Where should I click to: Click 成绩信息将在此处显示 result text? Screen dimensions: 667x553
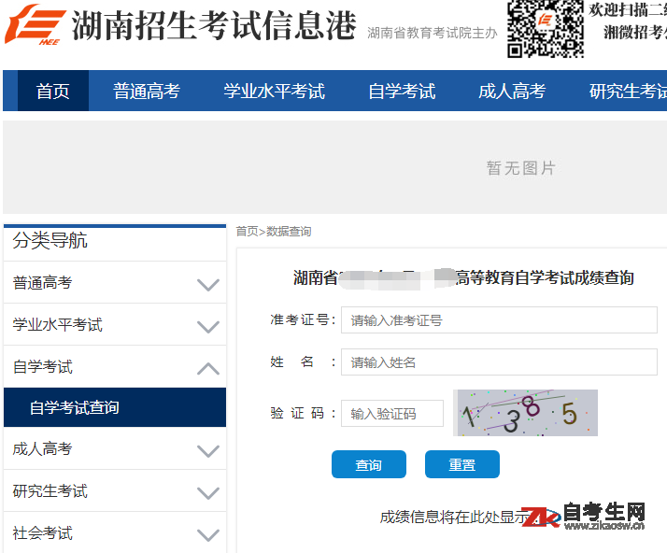(x=455, y=517)
